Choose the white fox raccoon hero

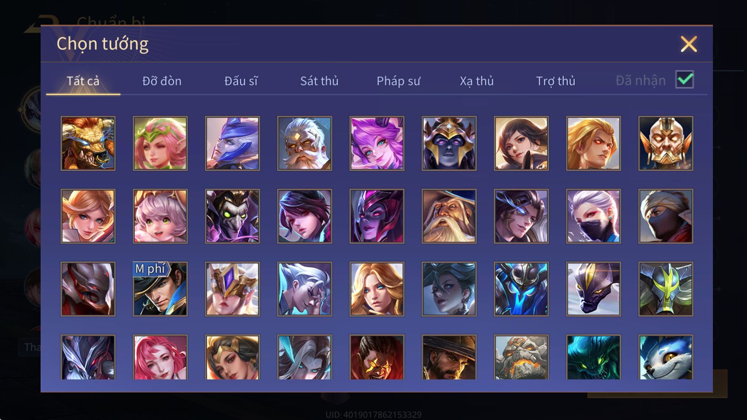[x=666, y=357]
